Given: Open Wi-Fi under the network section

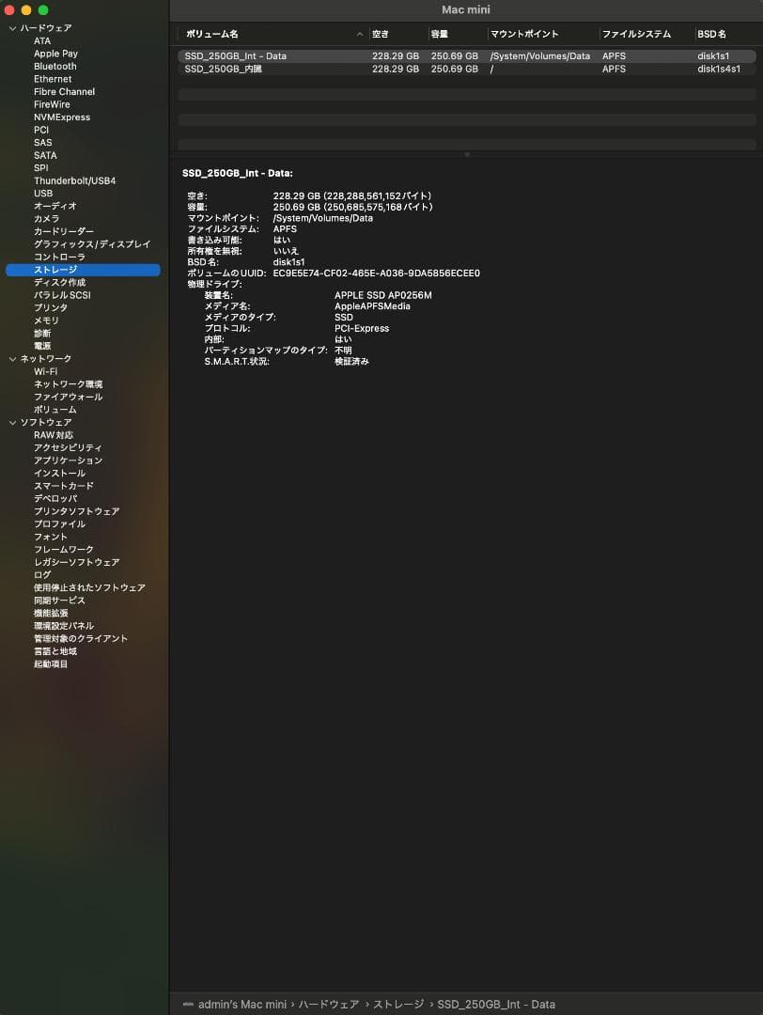Looking at the screenshot, I should [46, 371].
